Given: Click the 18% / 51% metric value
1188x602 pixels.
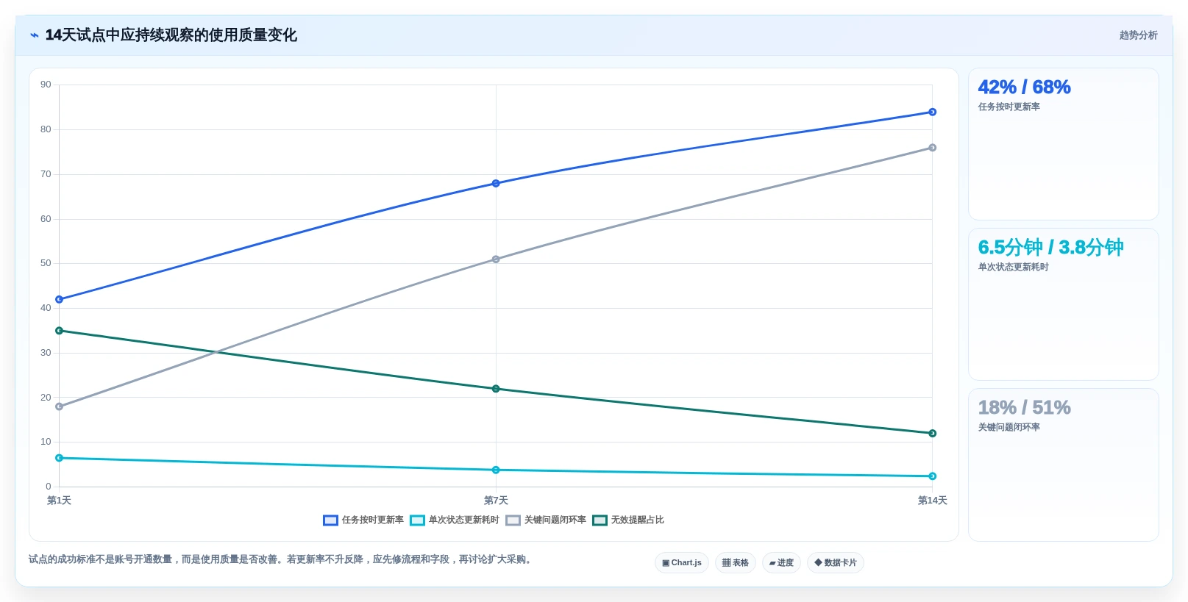Looking at the screenshot, I should coord(1024,408).
